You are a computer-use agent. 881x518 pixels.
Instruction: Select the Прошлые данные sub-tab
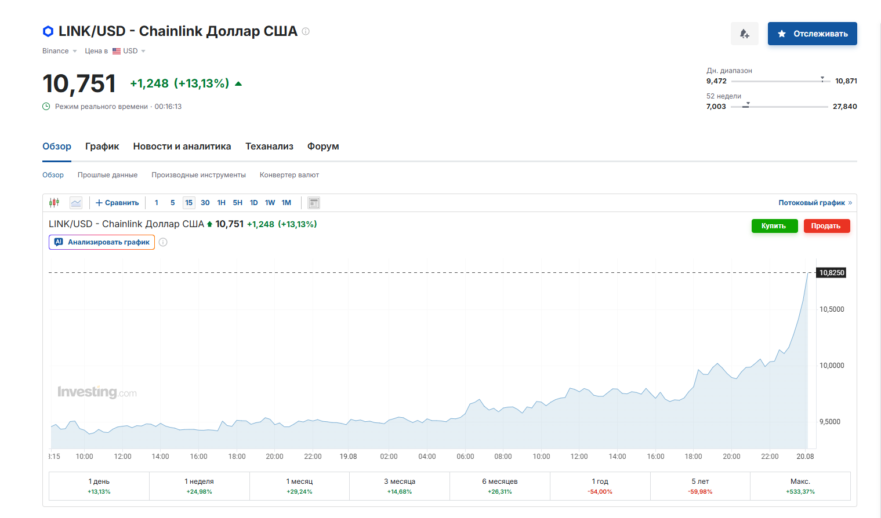108,175
